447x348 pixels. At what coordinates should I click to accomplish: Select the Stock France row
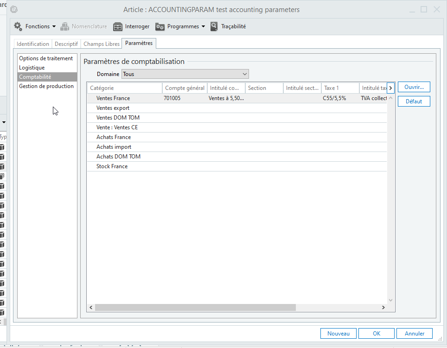coord(237,166)
